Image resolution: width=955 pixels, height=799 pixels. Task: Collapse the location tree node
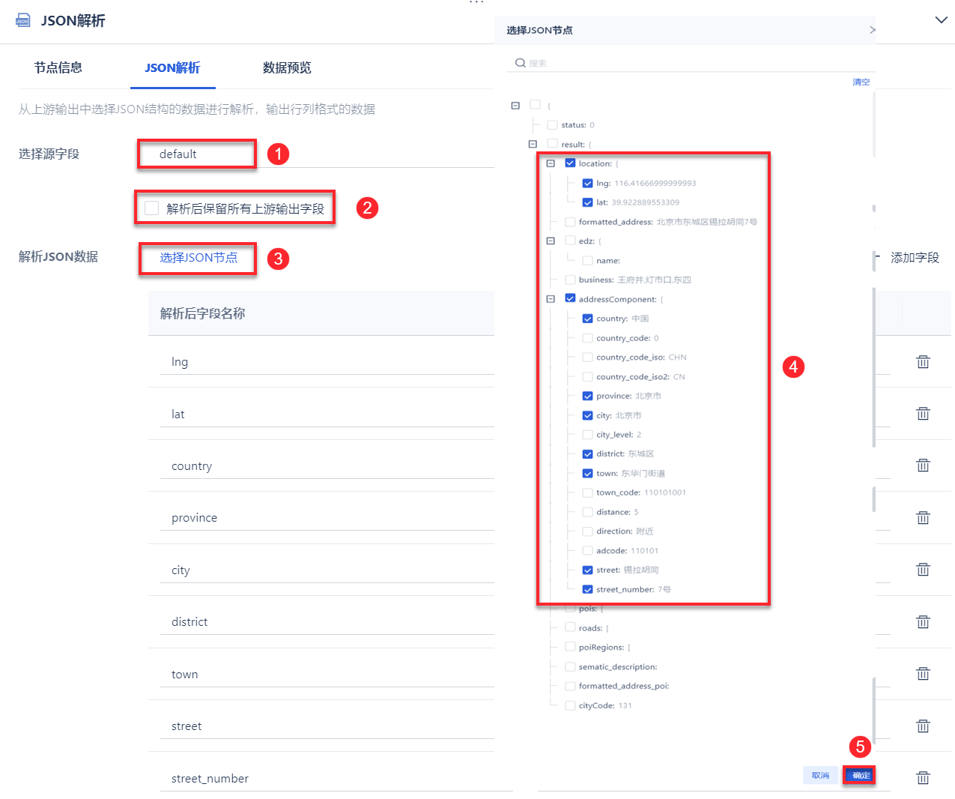[x=551, y=163]
